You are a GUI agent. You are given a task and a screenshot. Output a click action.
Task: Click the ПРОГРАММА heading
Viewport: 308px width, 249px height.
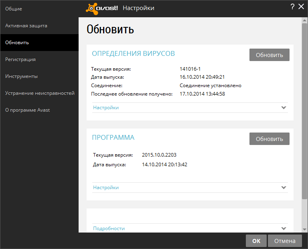click(x=113, y=137)
